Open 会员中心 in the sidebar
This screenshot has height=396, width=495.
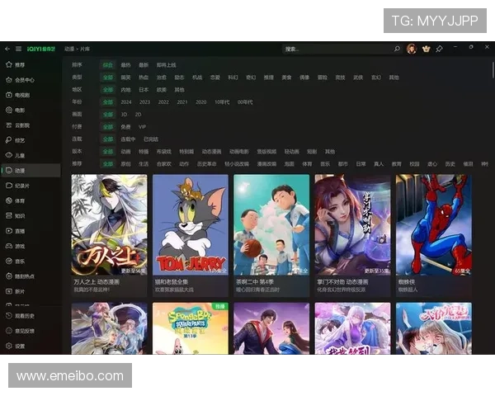click(25, 80)
